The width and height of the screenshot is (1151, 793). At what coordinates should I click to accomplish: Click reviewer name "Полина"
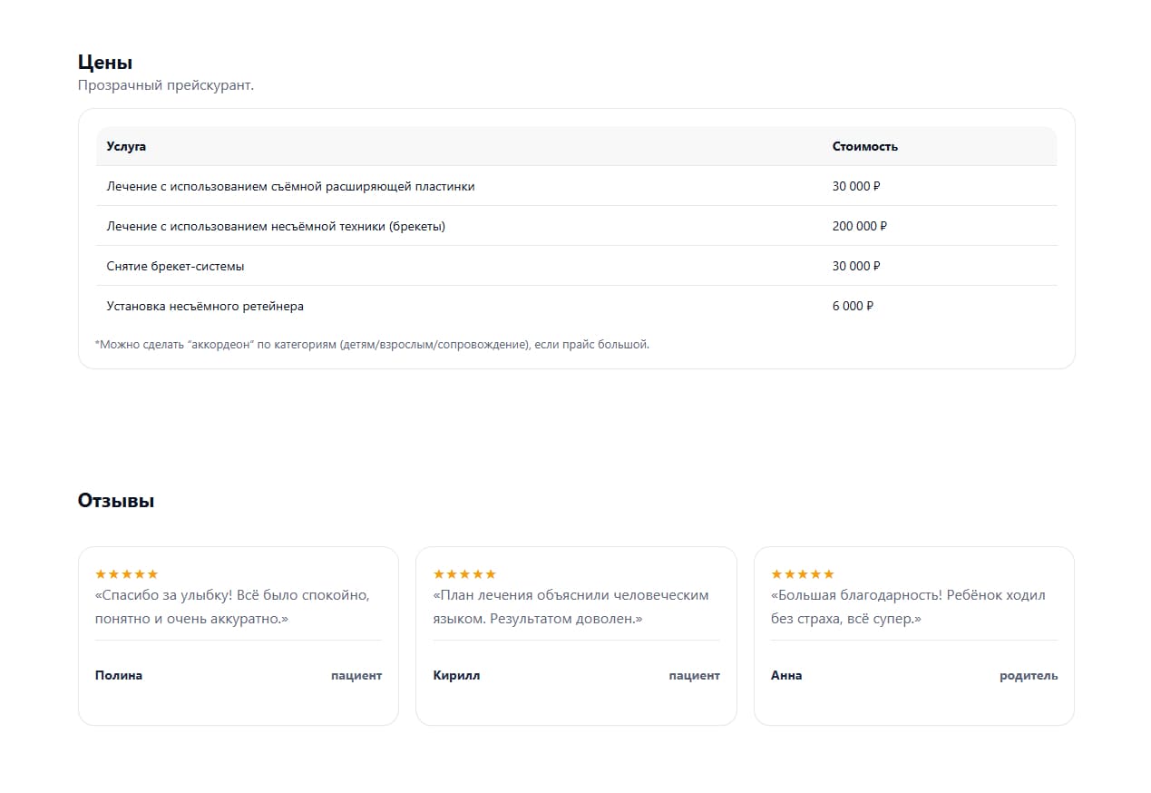(x=119, y=675)
